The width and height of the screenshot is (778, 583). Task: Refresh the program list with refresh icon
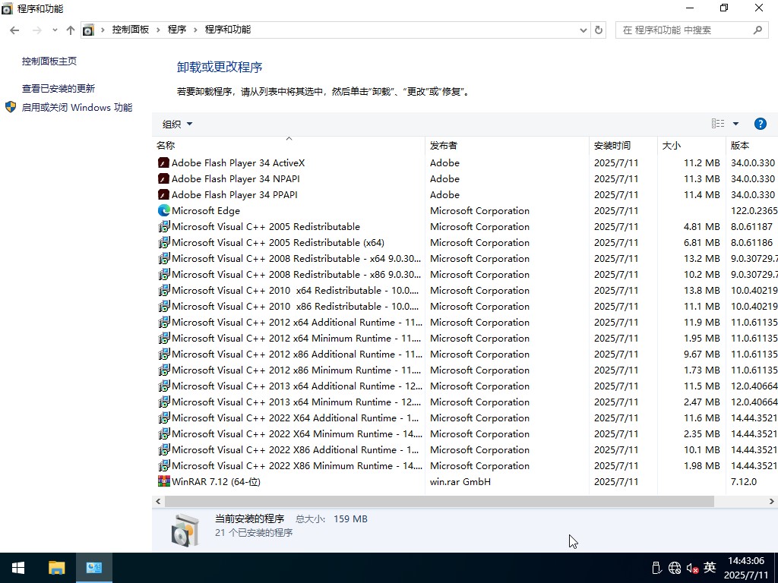598,29
